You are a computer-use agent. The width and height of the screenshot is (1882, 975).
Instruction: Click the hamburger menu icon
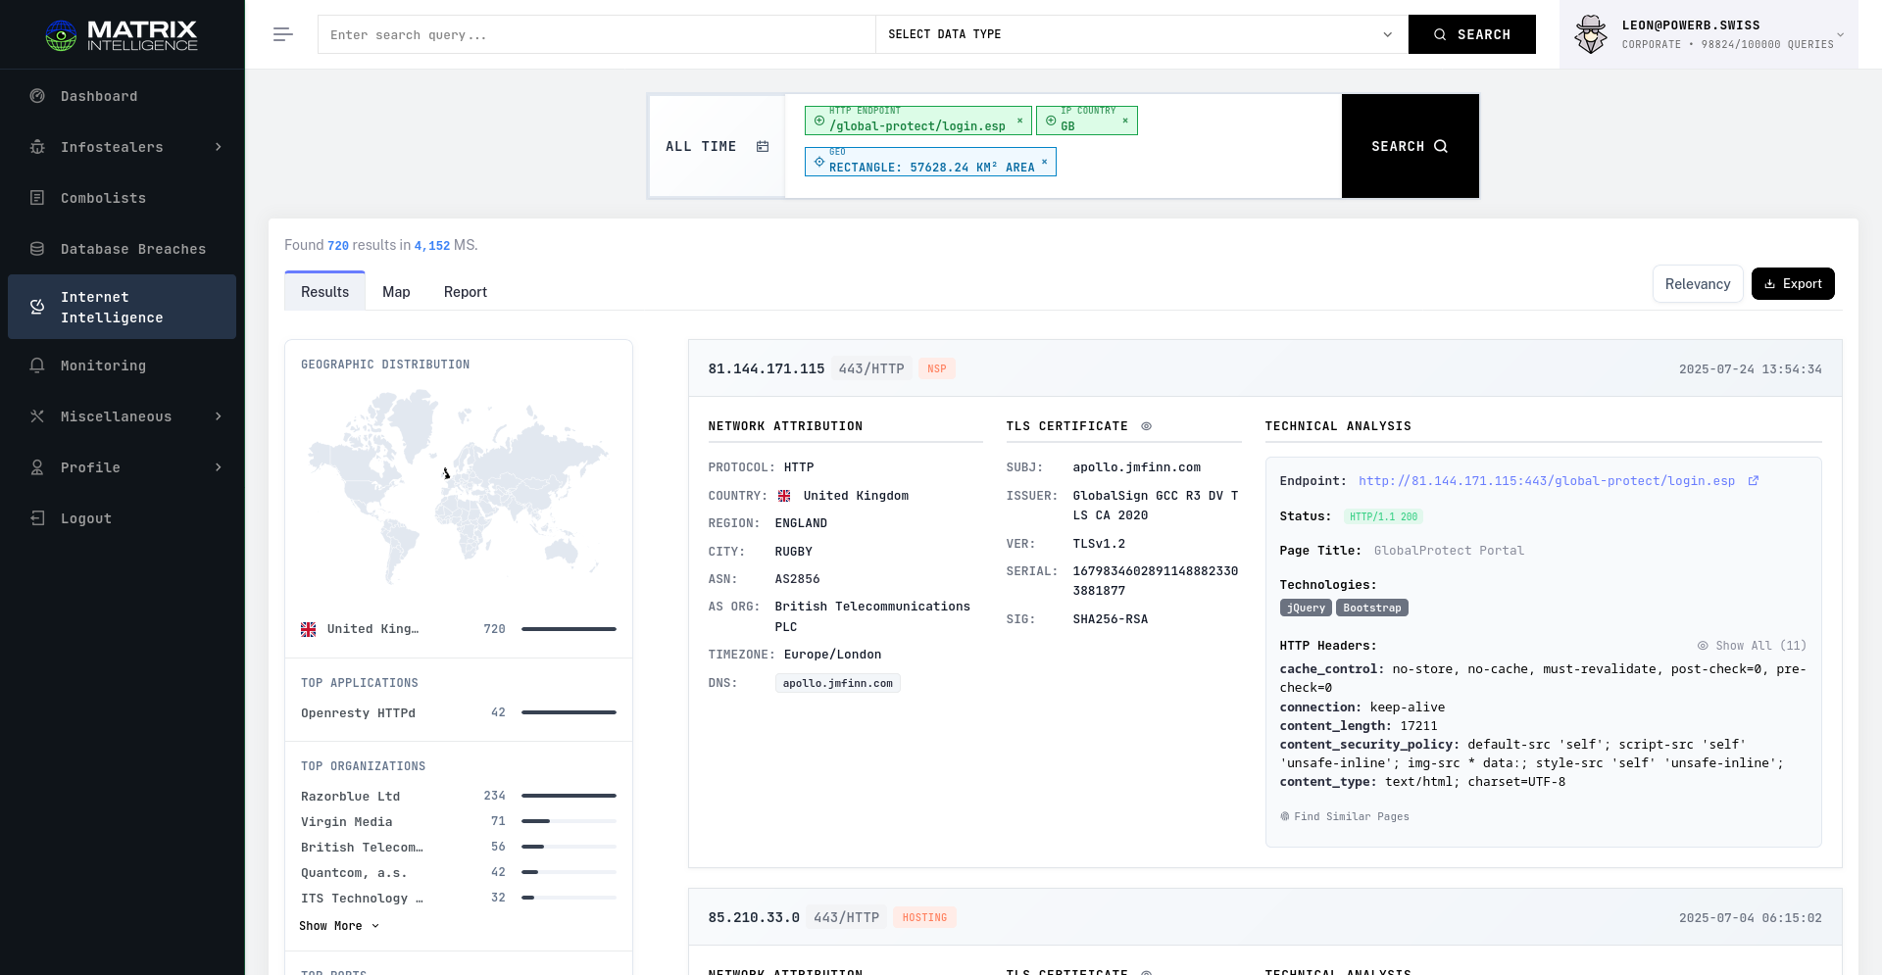[282, 34]
